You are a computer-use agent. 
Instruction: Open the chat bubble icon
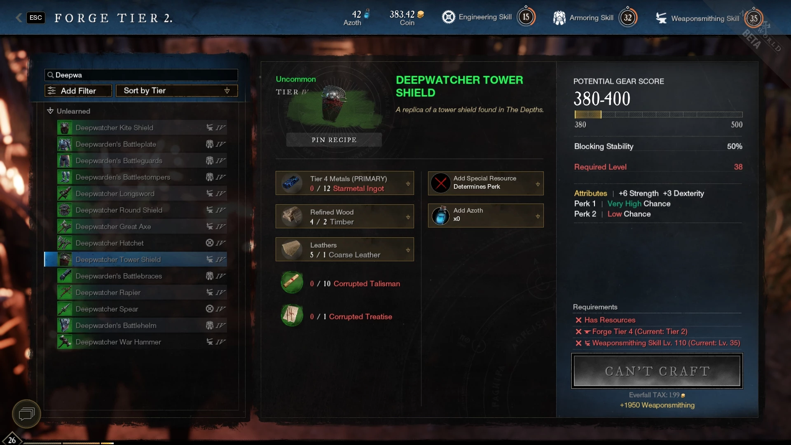point(26,414)
